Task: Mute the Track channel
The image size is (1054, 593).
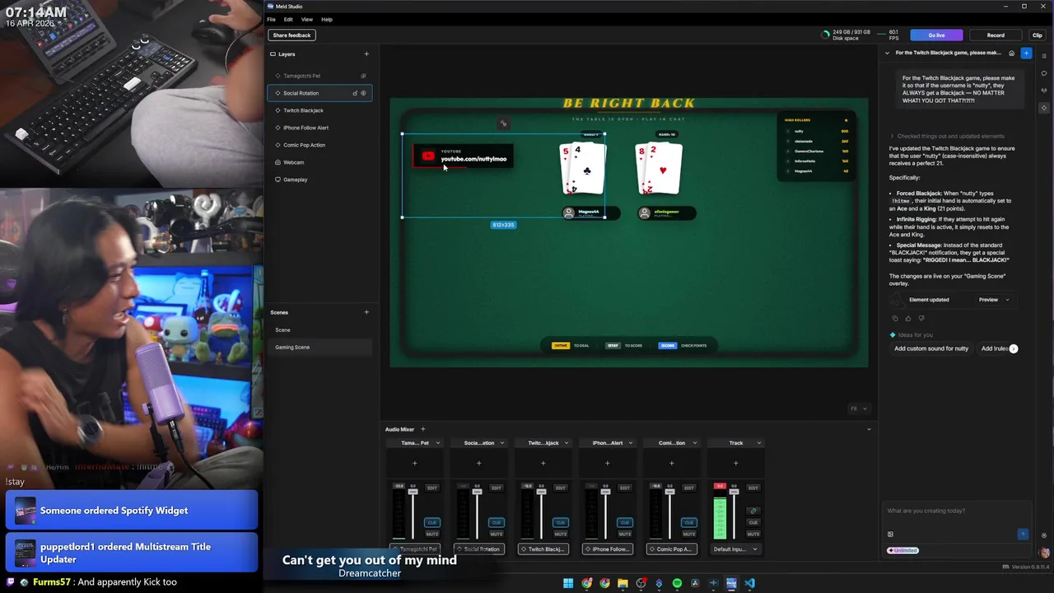Action: (x=753, y=534)
